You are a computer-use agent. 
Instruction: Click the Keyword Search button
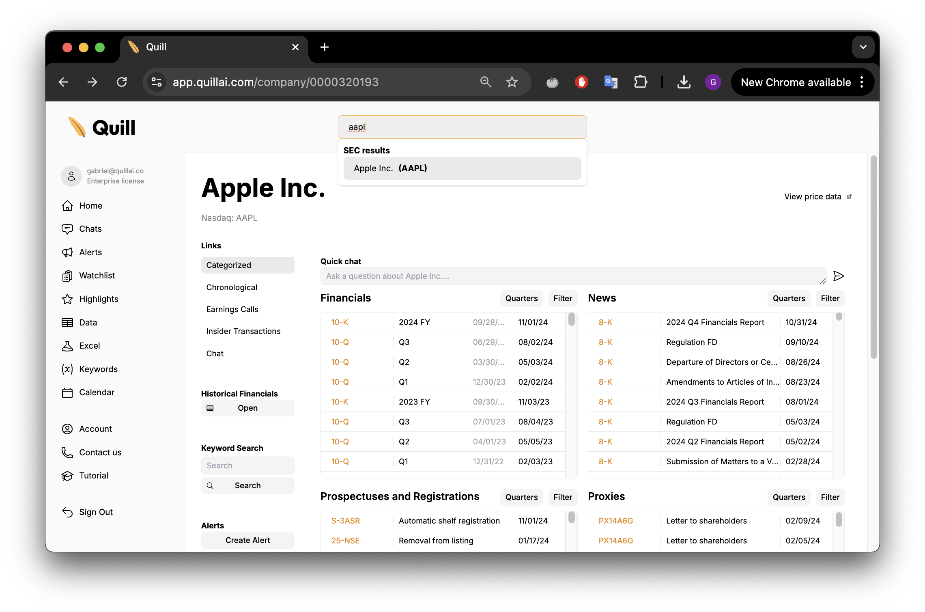click(x=247, y=485)
